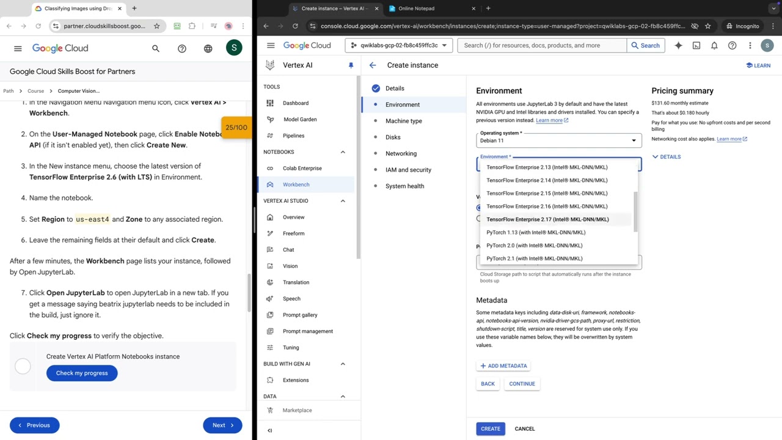The width and height of the screenshot is (782, 440).
Task: Open Prompt management sidebar item
Action: [x=309, y=331]
